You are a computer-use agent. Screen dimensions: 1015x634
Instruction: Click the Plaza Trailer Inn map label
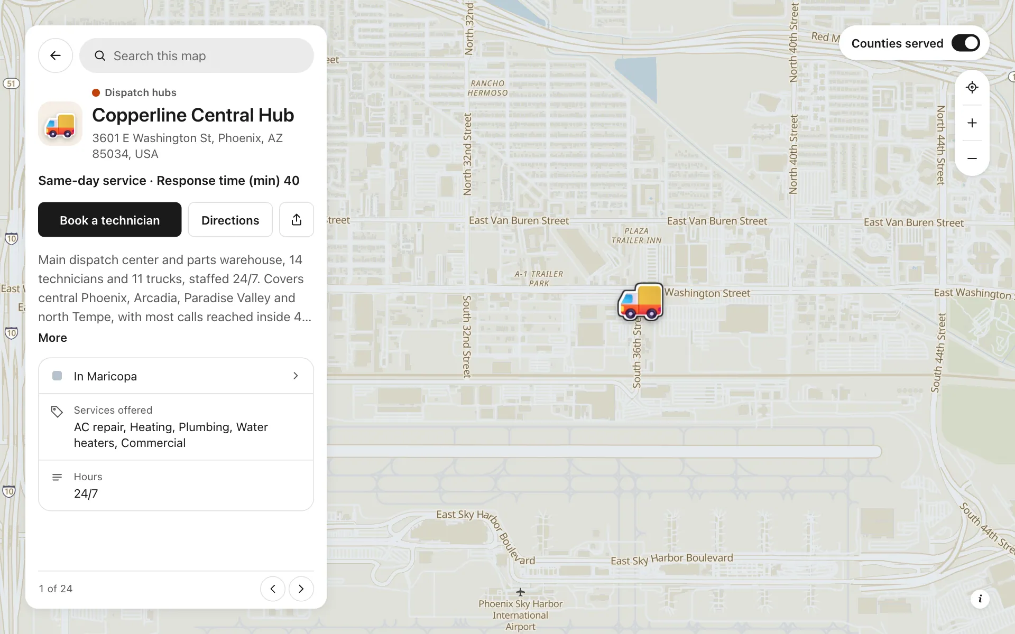point(636,236)
